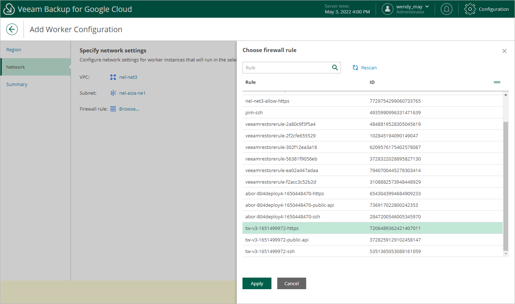Image resolution: width=515 pixels, height=304 pixels.
Task: Click the search magnifier icon
Action: (335, 68)
